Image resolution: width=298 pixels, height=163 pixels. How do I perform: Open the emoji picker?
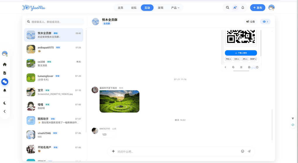[242, 151]
